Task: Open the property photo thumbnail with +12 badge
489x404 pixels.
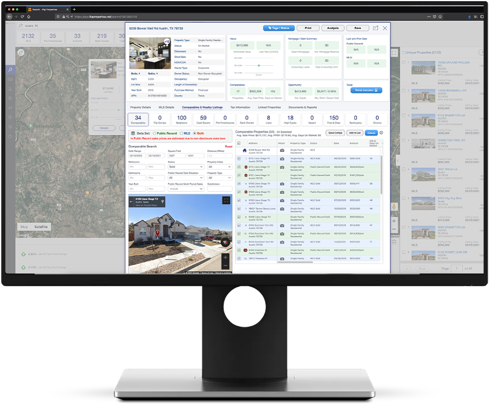Action: 150,53
